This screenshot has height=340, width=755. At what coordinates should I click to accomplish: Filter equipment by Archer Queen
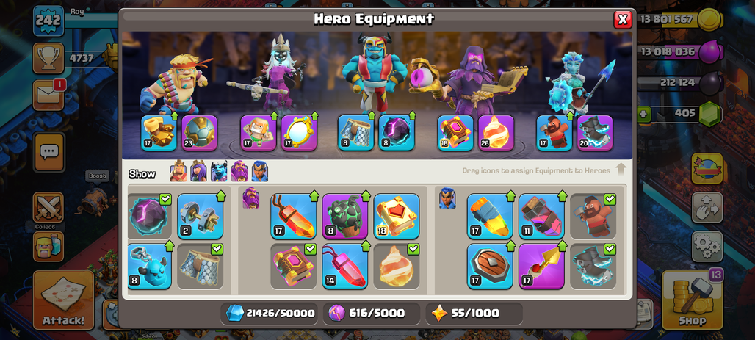point(198,171)
